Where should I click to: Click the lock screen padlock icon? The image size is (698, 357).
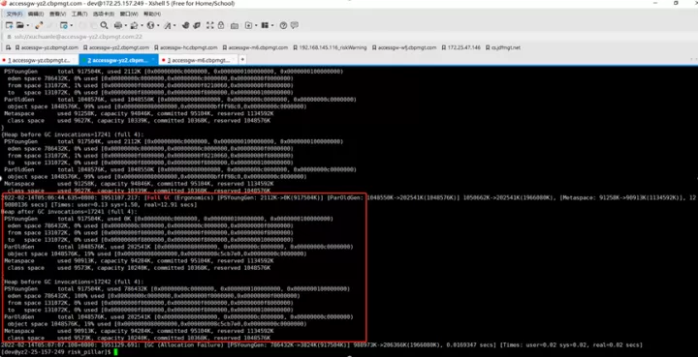(x=221, y=26)
